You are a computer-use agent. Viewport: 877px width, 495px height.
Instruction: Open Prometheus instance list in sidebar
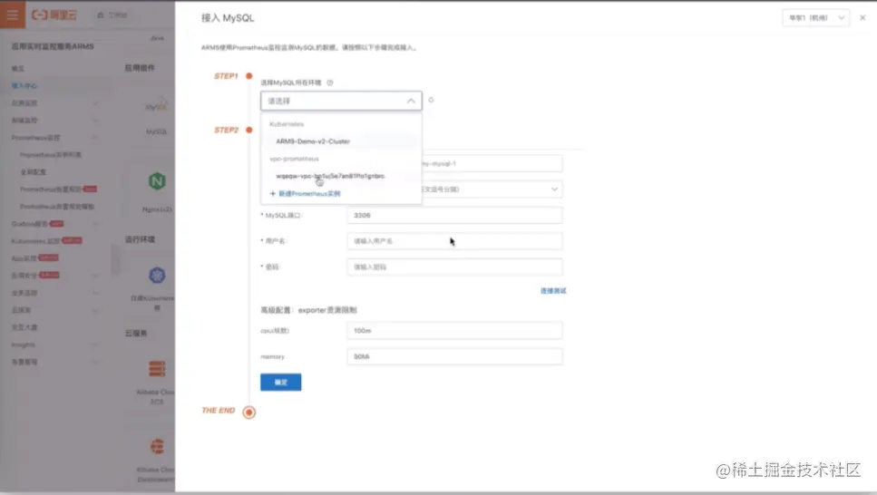[51, 154]
